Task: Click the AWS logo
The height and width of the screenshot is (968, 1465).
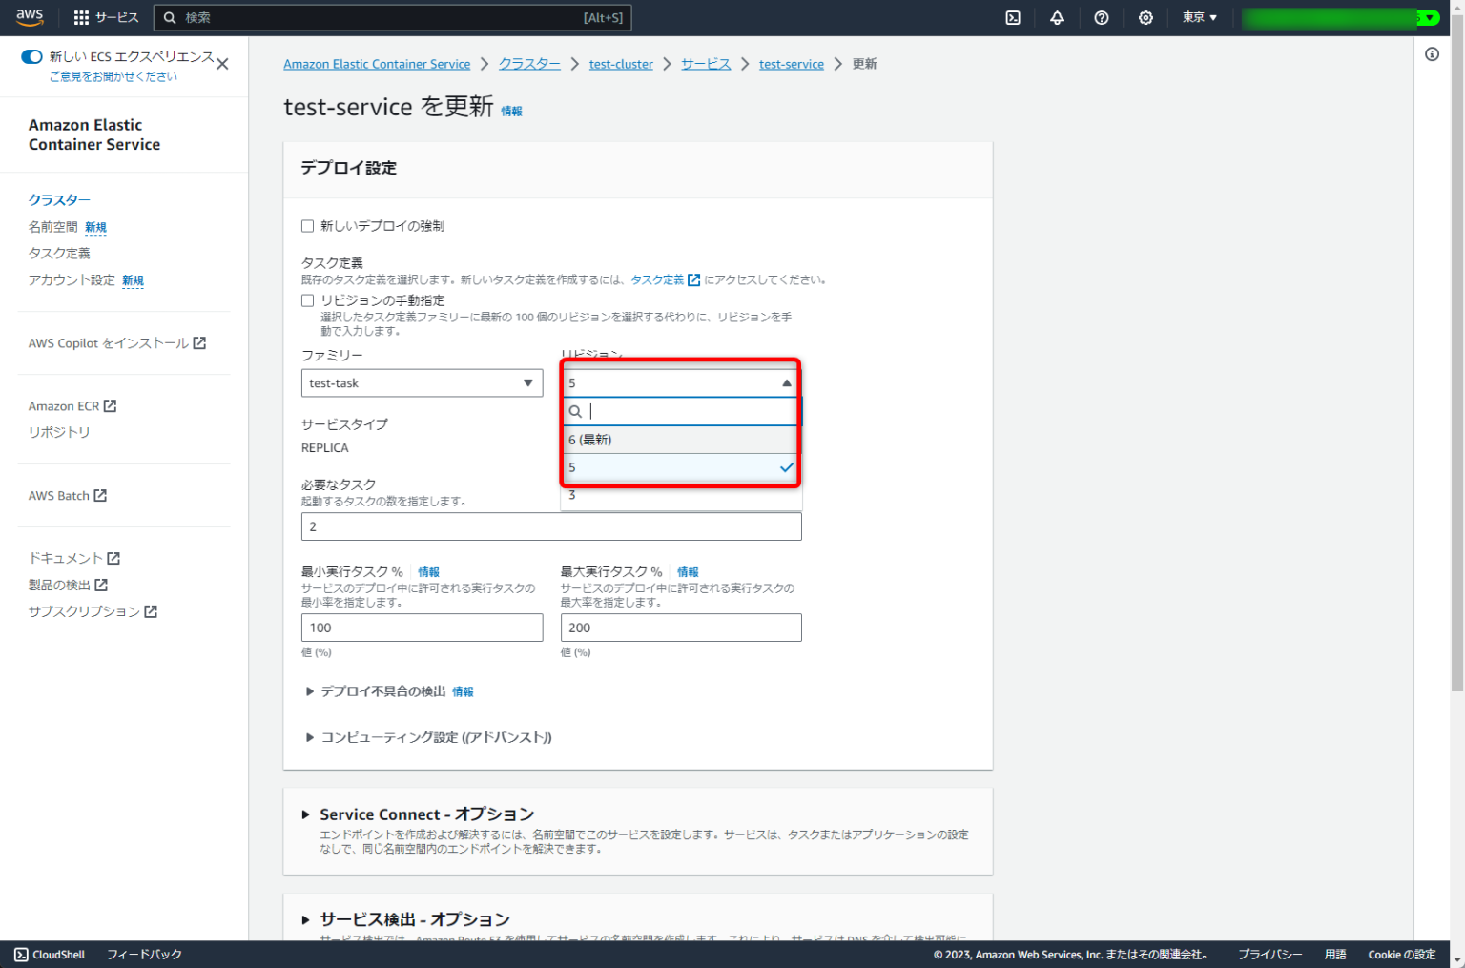Action: pyautogui.click(x=30, y=16)
